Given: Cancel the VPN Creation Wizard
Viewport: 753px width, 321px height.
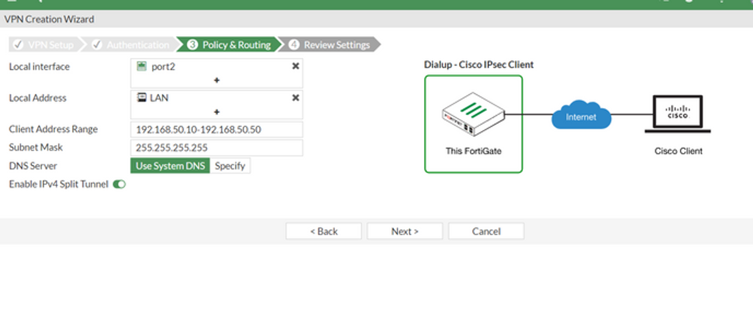Looking at the screenshot, I should click(486, 231).
